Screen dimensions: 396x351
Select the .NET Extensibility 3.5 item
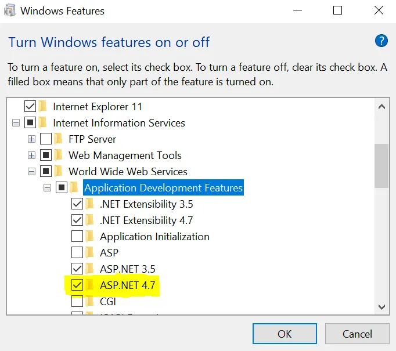146,204
